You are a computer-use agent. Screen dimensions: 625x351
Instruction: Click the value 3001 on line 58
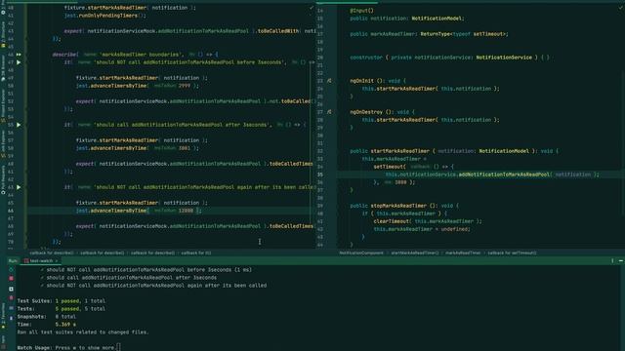pyautogui.click(x=185, y=148)
